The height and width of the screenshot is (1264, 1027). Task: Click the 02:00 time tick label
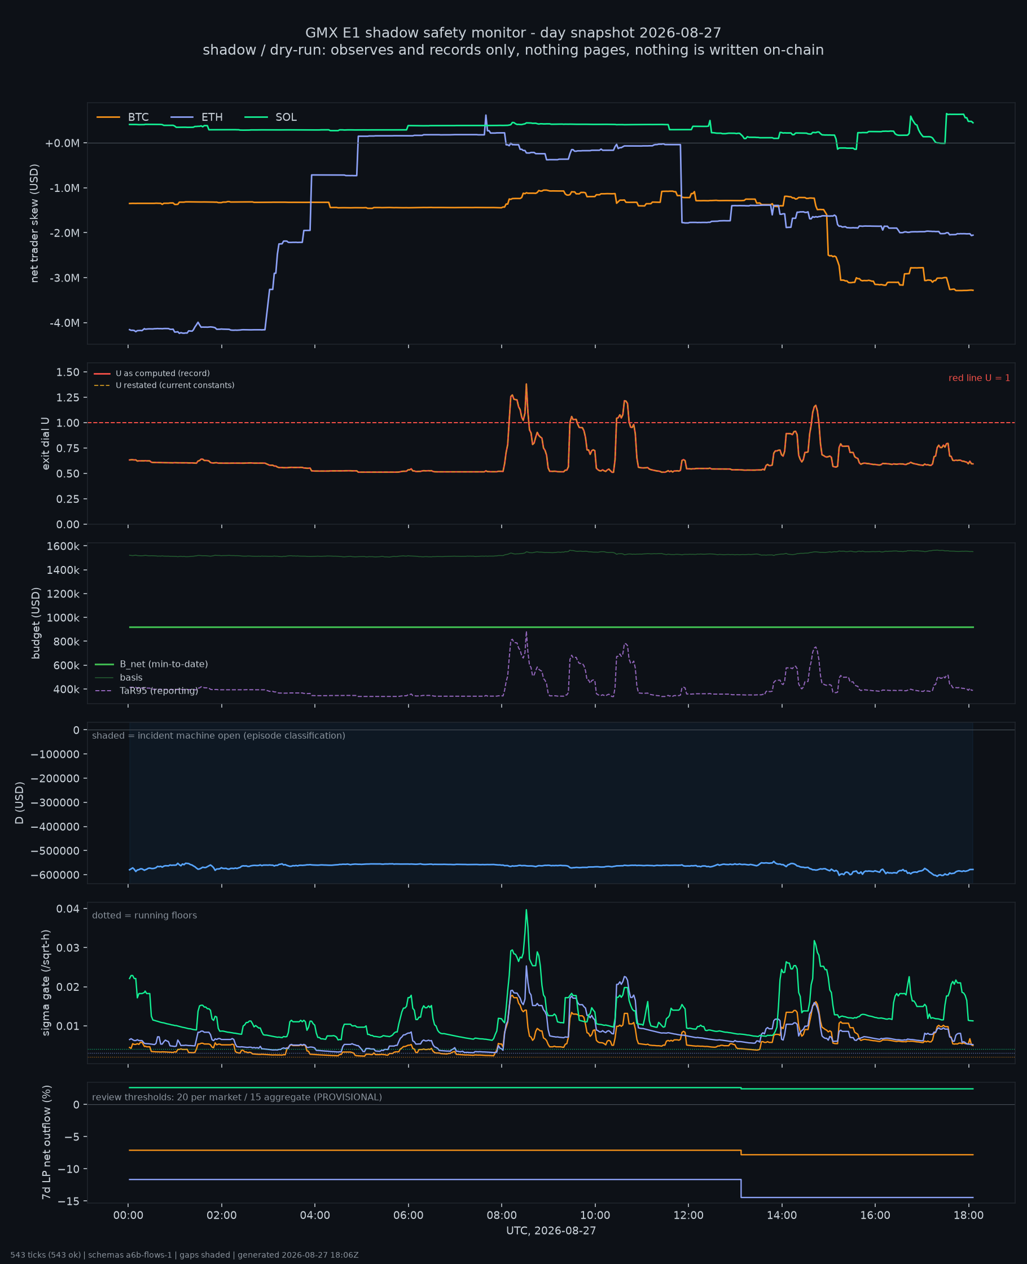222,1215
